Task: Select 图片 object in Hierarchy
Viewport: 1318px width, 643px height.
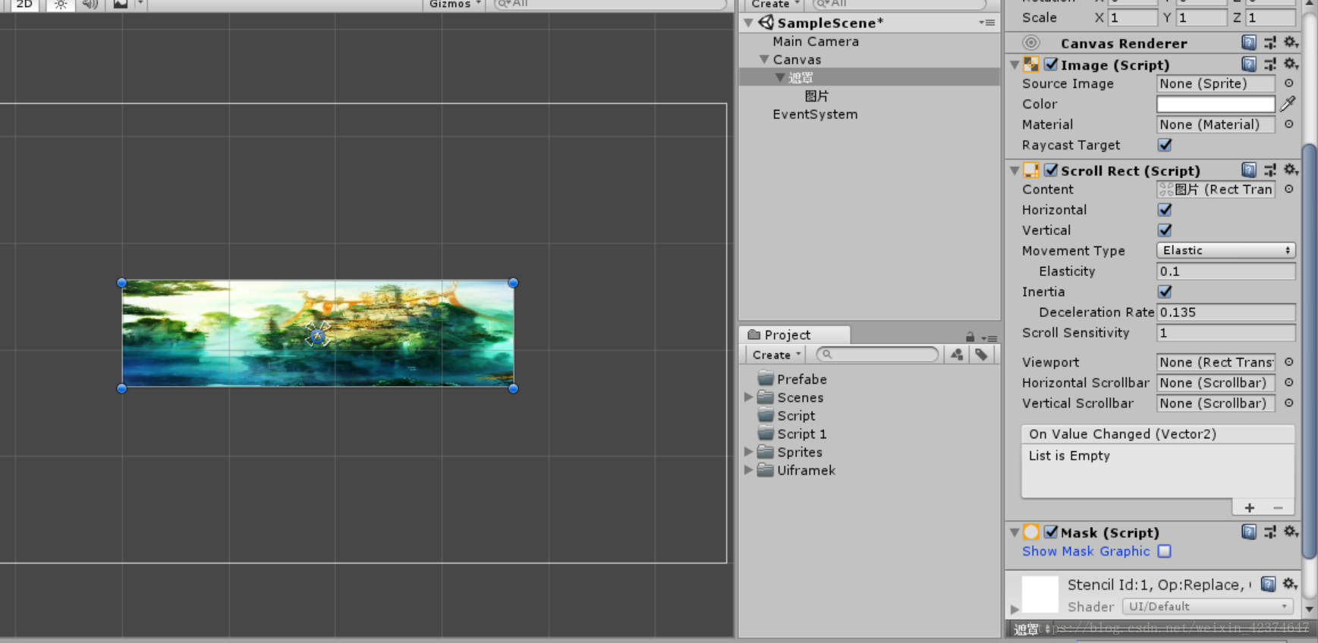Action: click(816, 96)
